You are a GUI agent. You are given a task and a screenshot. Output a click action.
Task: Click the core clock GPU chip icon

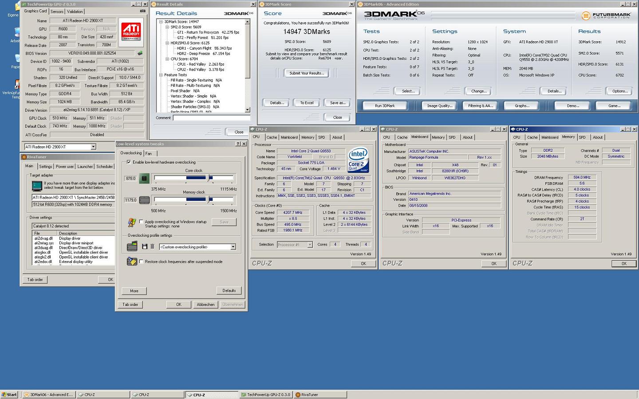[x=144, y=179]
